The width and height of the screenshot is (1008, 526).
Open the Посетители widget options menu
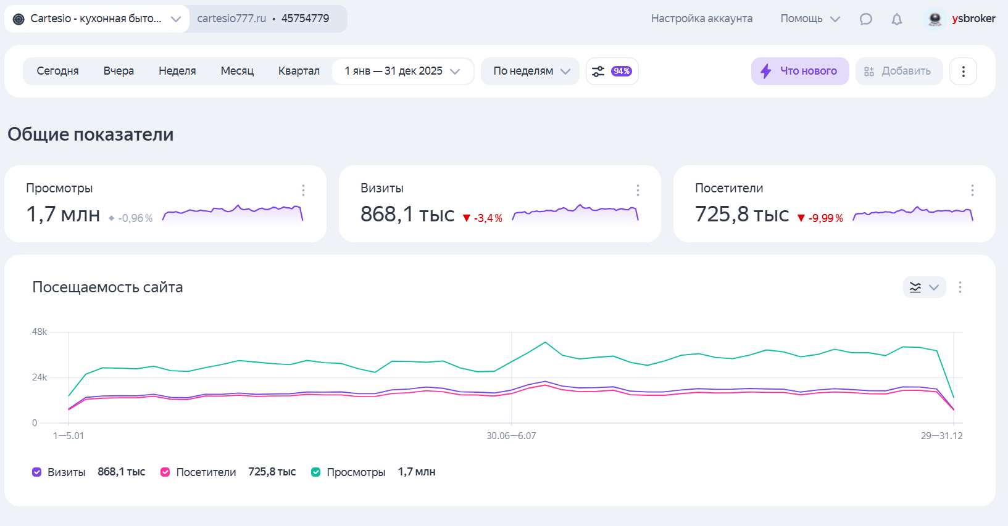click(x=972, y=190)
